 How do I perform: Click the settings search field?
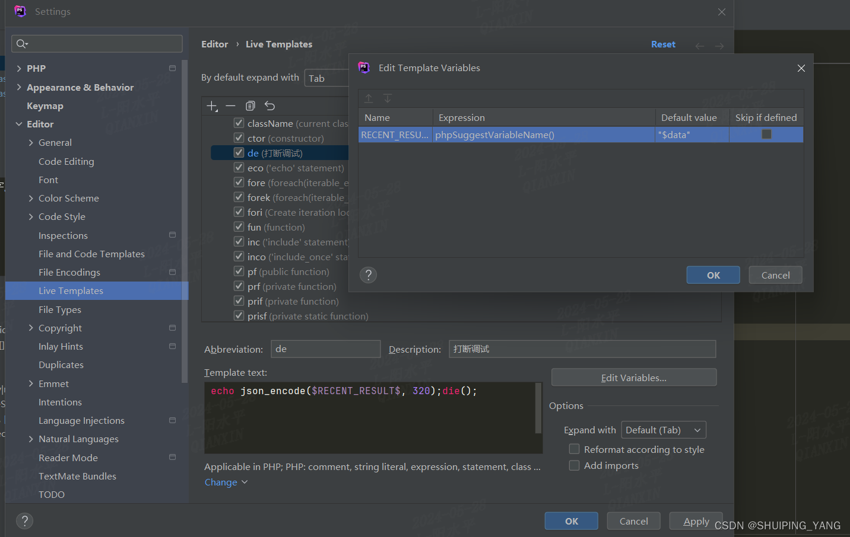point(97,44)
